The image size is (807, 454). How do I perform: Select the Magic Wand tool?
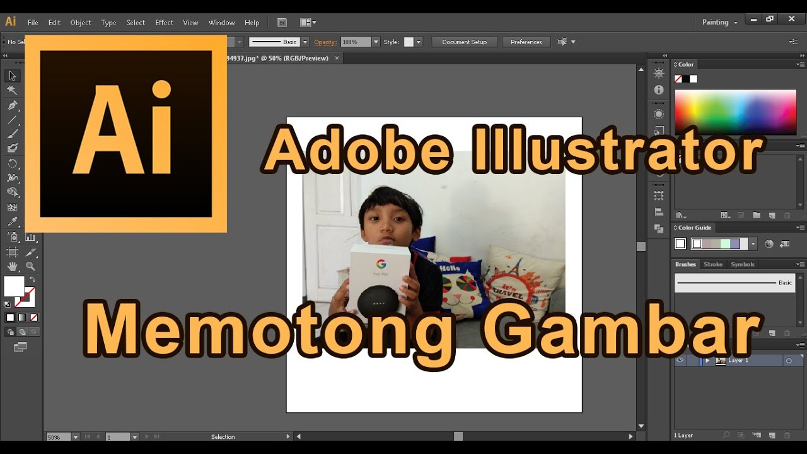(x=12, y=90)
